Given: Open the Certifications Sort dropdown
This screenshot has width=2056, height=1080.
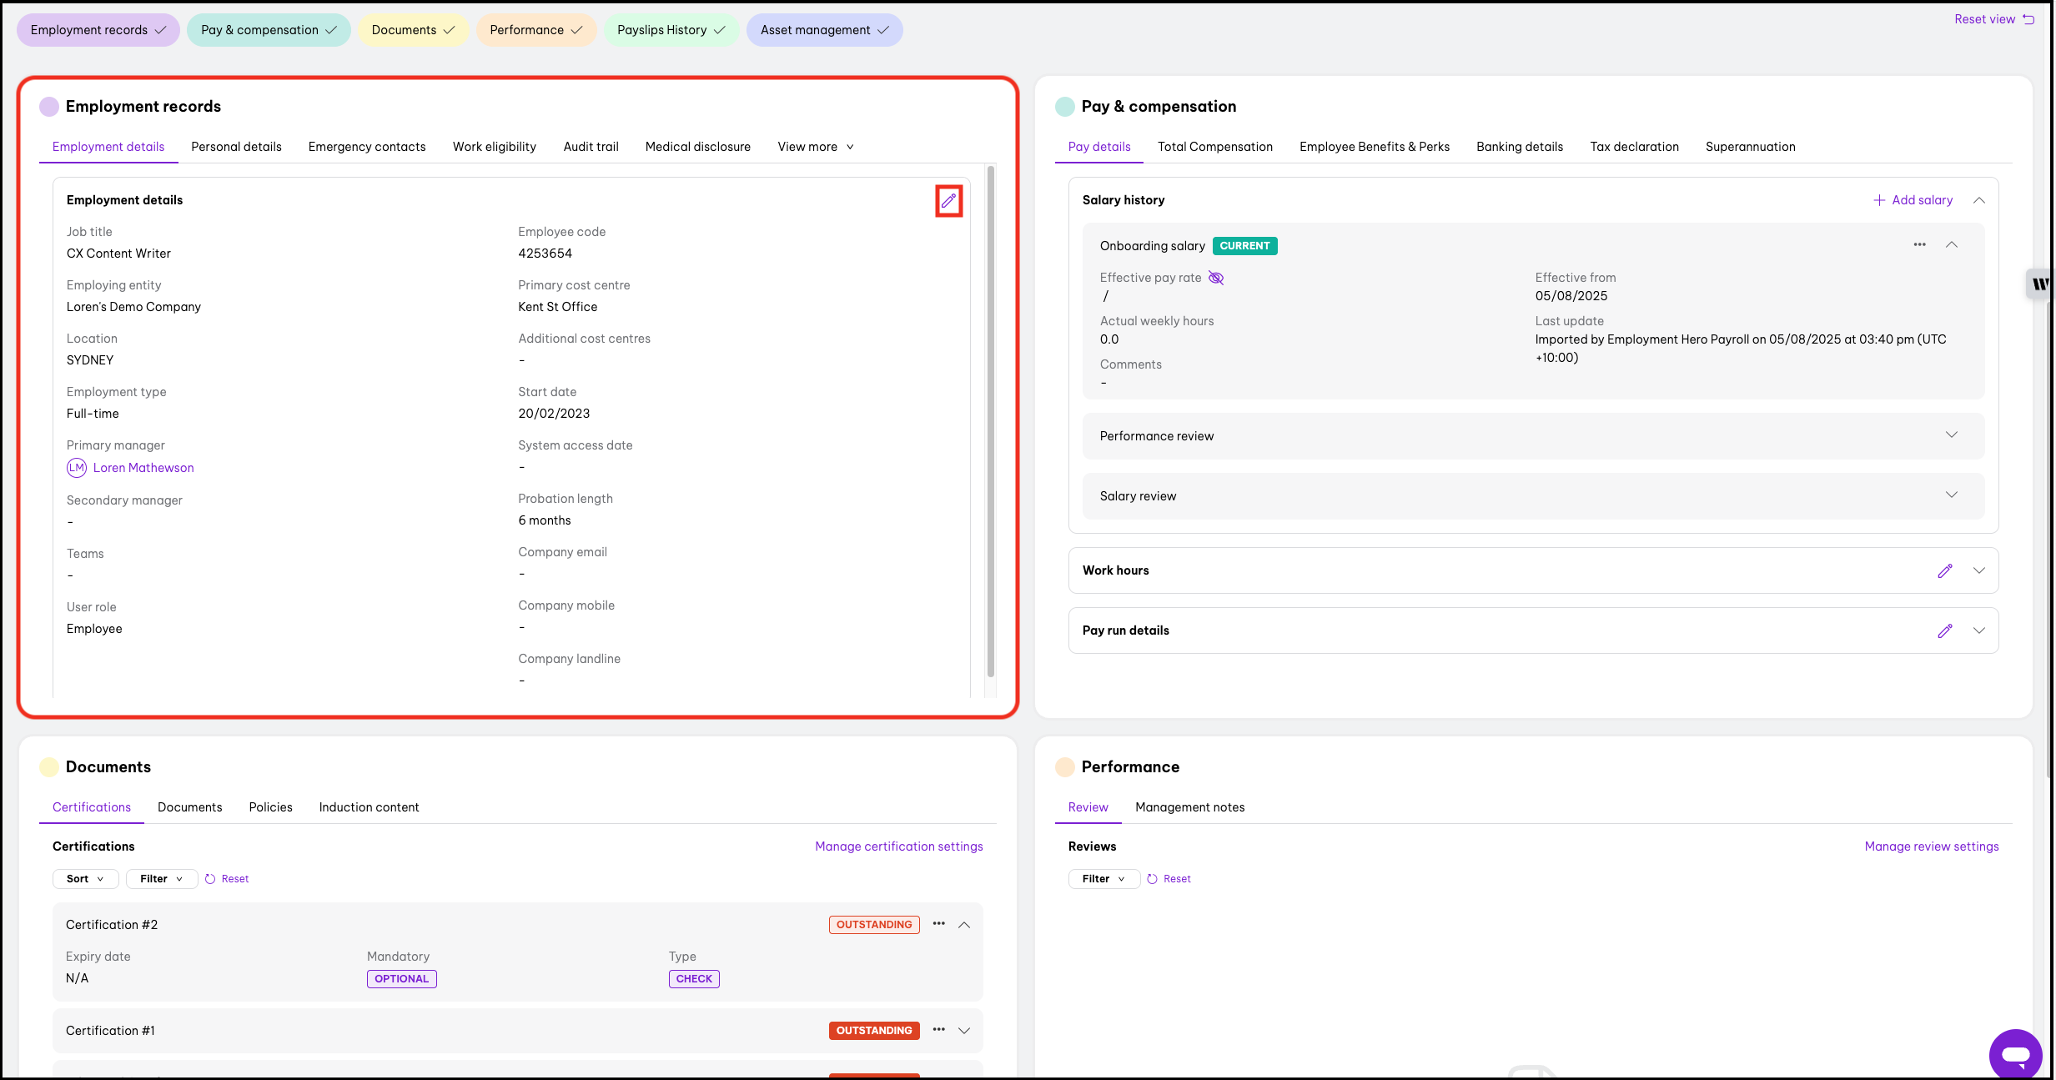Looking at the screenshot, I should pos(85,879).
